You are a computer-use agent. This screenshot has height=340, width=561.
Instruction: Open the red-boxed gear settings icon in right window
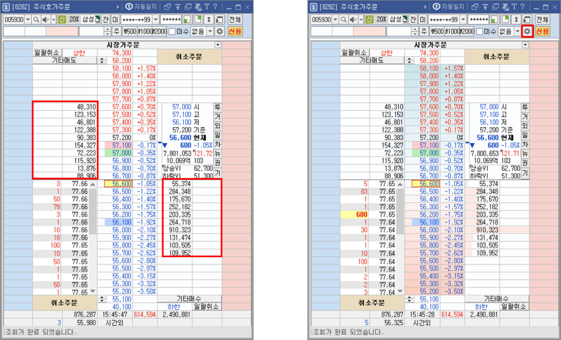coord(527,31)
